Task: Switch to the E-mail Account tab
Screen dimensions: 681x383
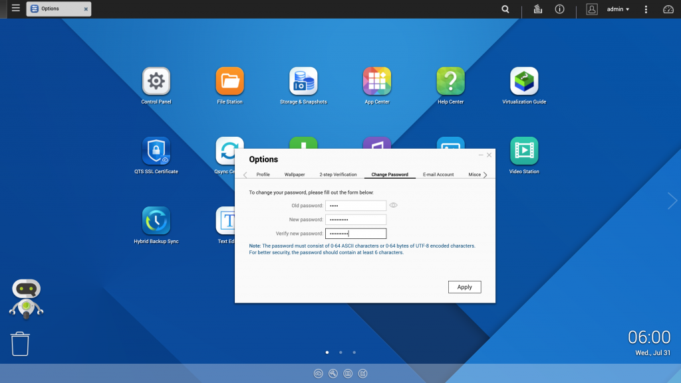Action: [x=438, y=175]
